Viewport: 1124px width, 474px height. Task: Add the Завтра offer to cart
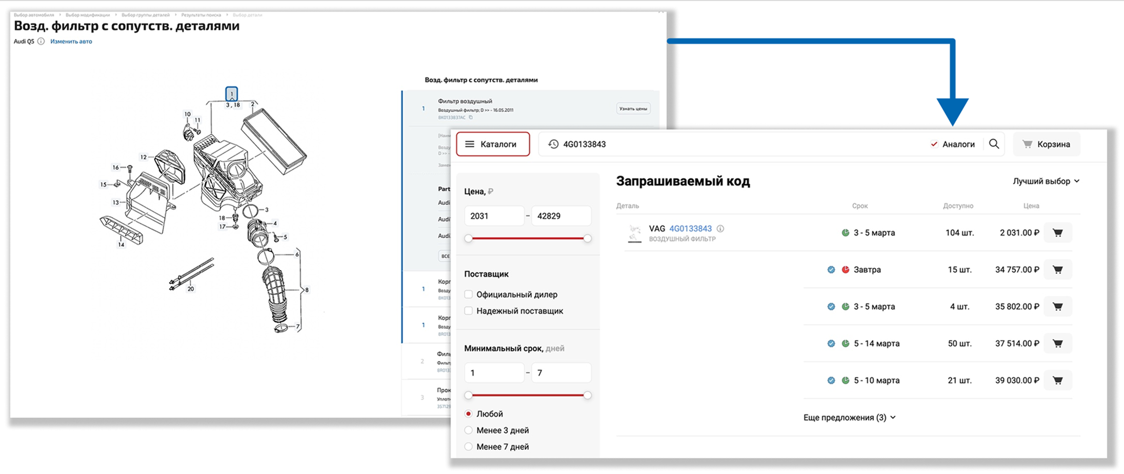click(x=1058, y=269)
